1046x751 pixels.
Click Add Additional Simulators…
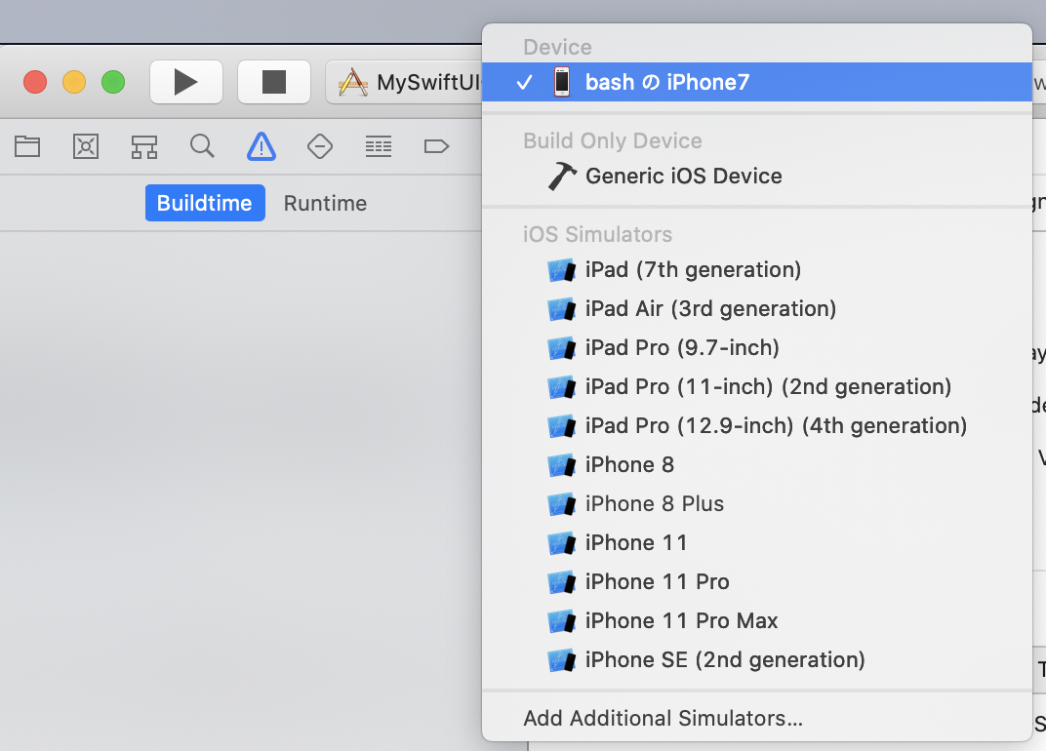click(x=757, y=718)
